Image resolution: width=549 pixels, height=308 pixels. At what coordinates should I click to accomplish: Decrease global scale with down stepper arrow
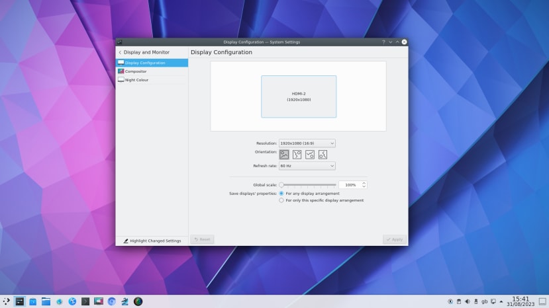364,186
